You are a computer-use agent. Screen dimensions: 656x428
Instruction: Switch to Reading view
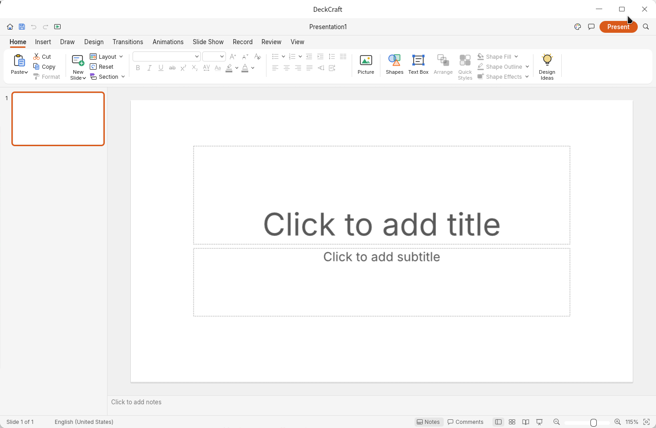click(x=526, y=422)
